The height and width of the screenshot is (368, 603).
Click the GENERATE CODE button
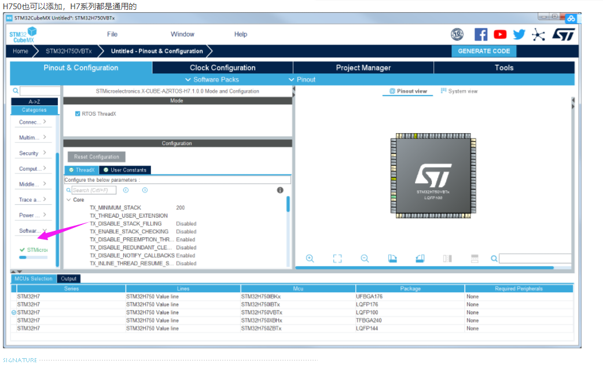click(484, 51)
